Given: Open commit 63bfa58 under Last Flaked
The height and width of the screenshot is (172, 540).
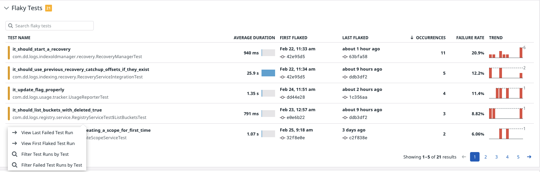Looking at the screenshot, I should pyautogui.click(x=358, y=56).
